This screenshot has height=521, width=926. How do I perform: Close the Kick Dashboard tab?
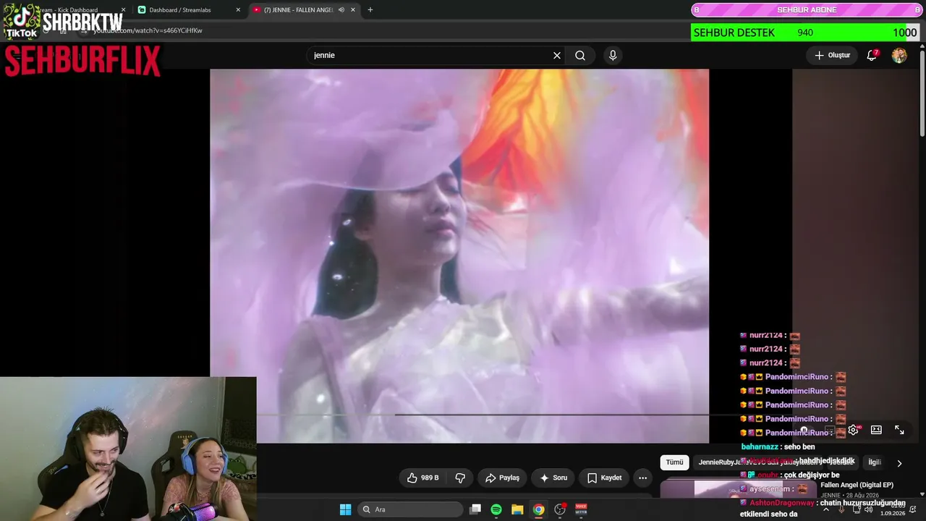click(123, 10)
